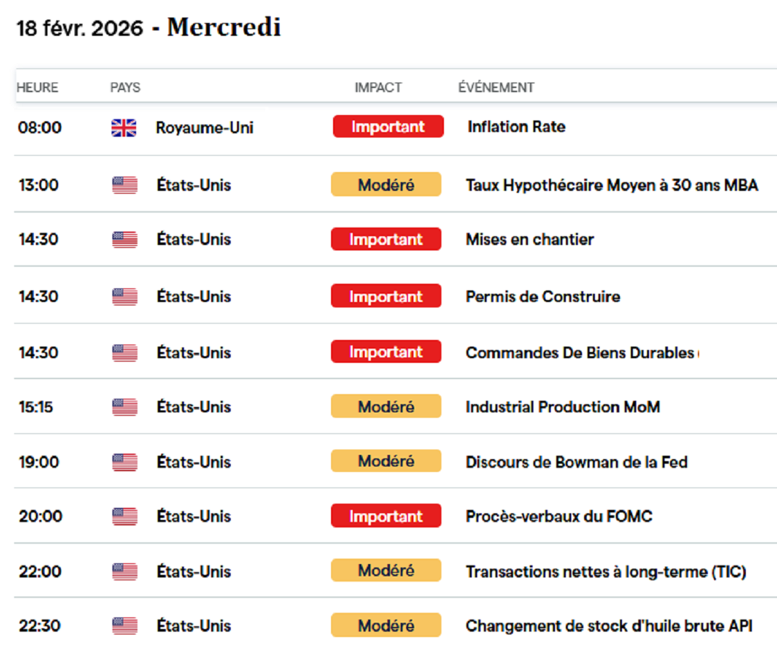The width and height of the screenshot is (777, 652).
Task: Click the US flag beside 19:00
Action: [125, 462]
